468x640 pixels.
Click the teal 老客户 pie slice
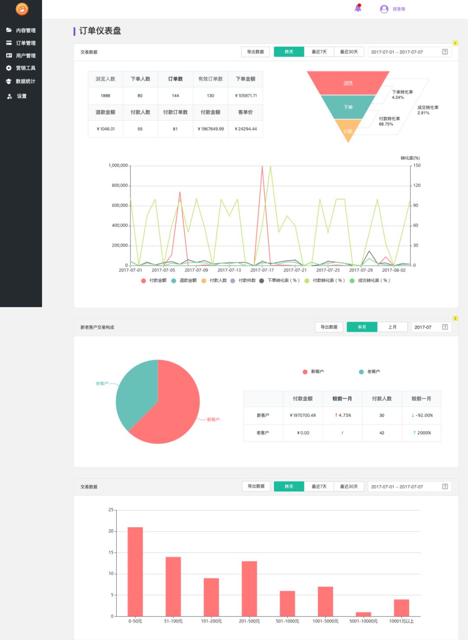click(x=136, y=390)
